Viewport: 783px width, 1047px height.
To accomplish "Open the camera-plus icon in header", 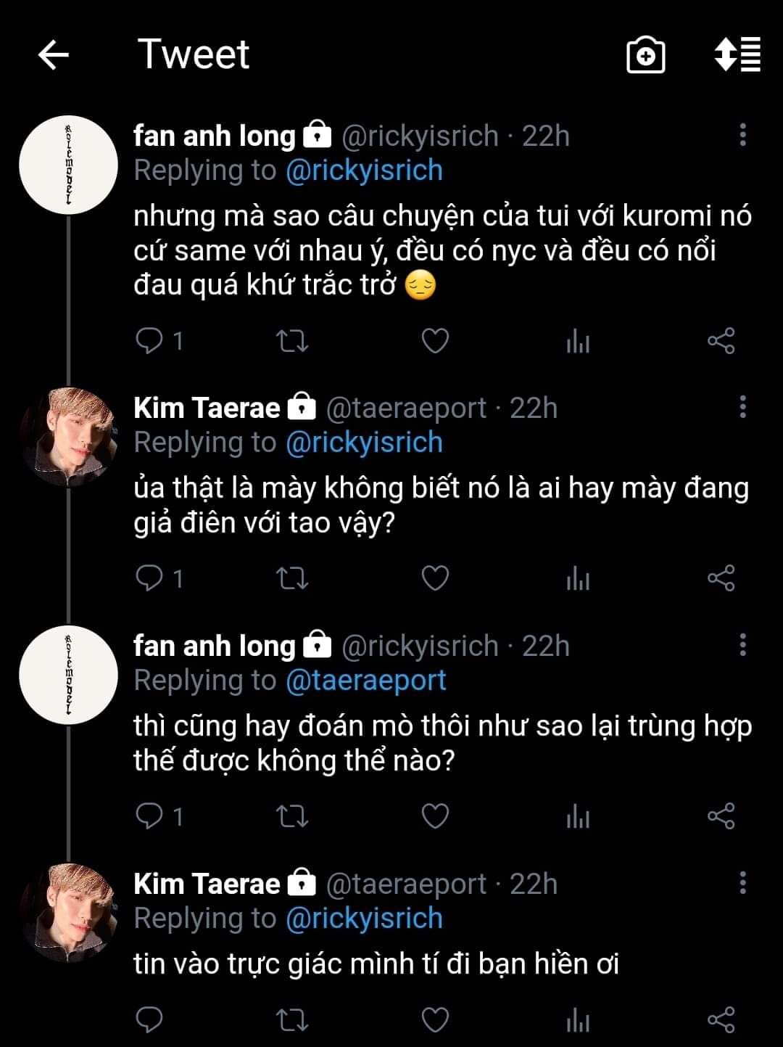I will (x=645, y=55).
